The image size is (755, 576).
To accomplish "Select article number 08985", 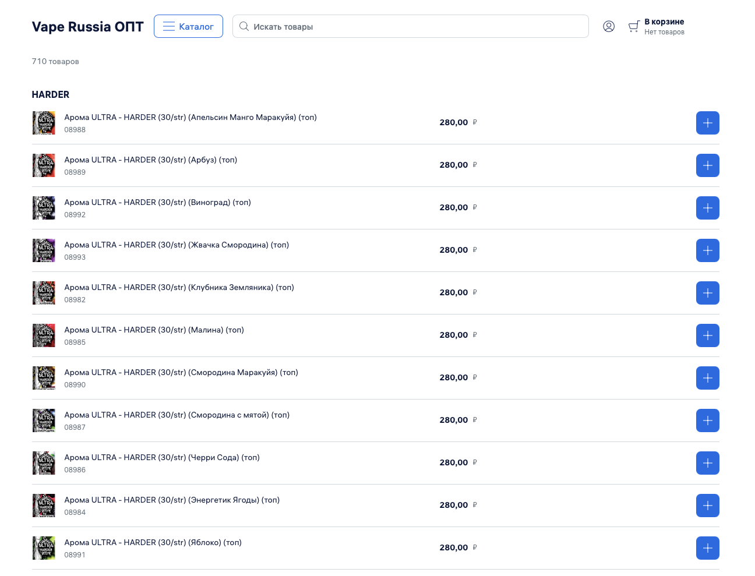I will tap(75, 342).
